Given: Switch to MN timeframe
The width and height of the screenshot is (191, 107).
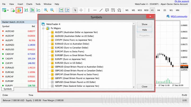Looking at the screenshot, I should [177, 10].
